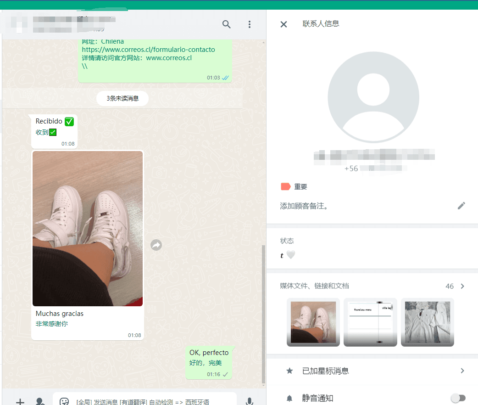The image size is (478, 405).
Task: Search messages with the magnifier icon
Action: (x=226, y=24)
